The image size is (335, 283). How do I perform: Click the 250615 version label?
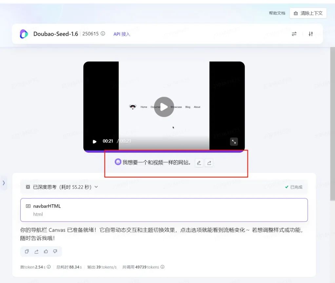click(90, 34)
